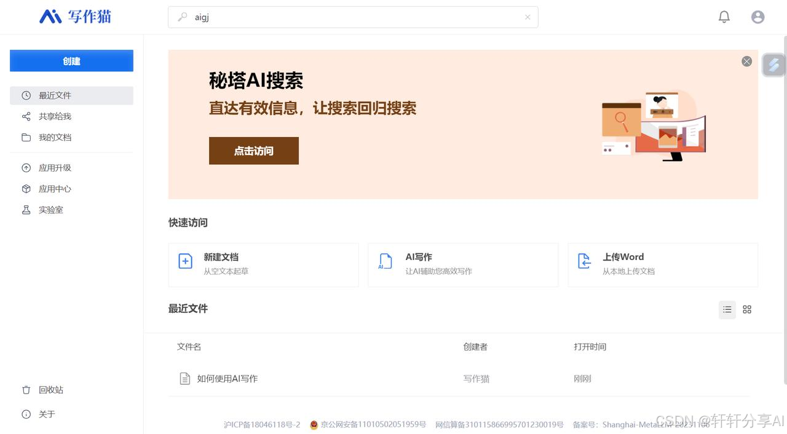
Task: Click the folder icon for 我的文档
Action: 26,137
